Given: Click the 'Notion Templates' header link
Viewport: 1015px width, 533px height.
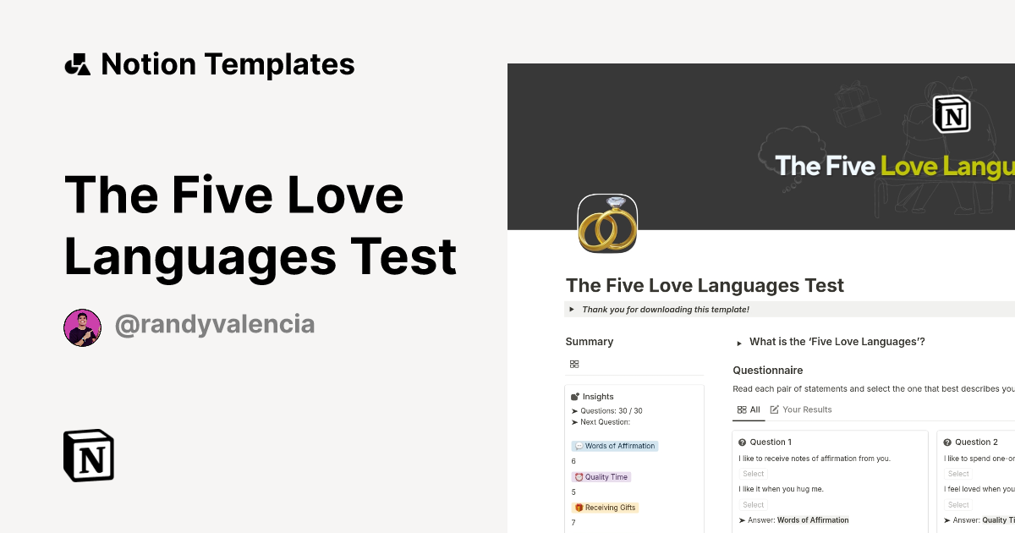Looking at the screenshot, I should pos(228,63).
